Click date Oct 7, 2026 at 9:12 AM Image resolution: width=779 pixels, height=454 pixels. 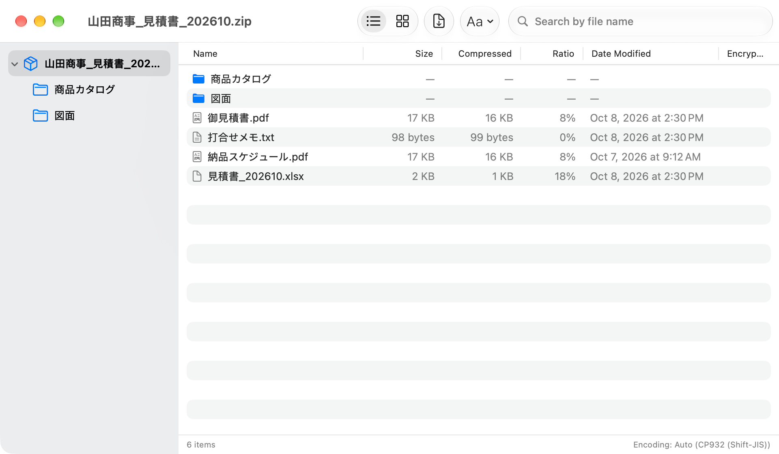coord(645,157)
